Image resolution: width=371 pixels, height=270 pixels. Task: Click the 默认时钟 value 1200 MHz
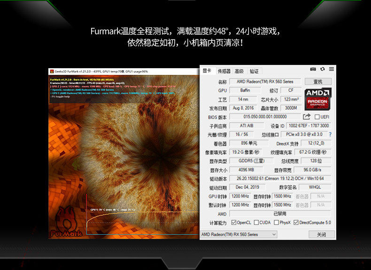240,205
